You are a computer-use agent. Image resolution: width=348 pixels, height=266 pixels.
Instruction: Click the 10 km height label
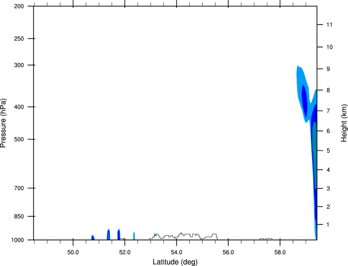click(330, 47)
